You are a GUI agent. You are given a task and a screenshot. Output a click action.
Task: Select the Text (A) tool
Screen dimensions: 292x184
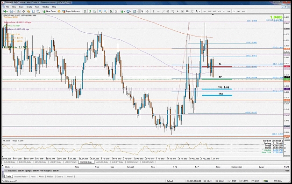pos(178,11)
